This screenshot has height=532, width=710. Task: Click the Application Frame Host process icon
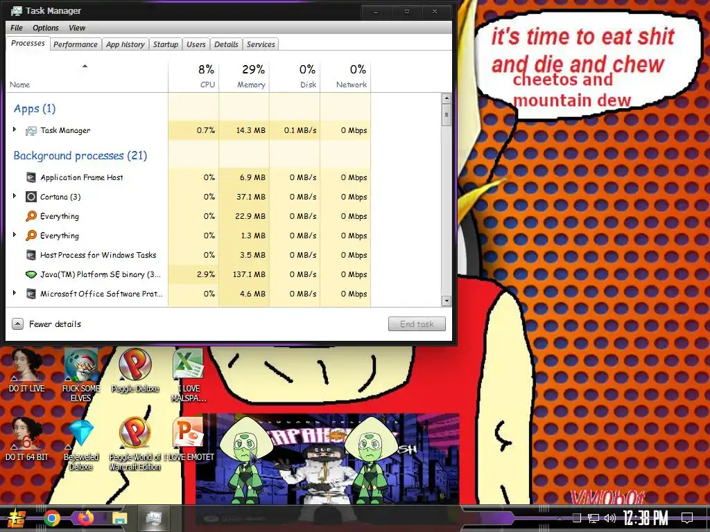pos(31,177)
